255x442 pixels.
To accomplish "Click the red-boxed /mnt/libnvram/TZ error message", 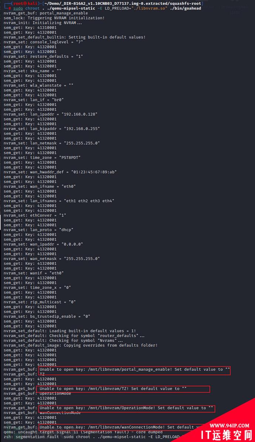I will coord(124,389).
